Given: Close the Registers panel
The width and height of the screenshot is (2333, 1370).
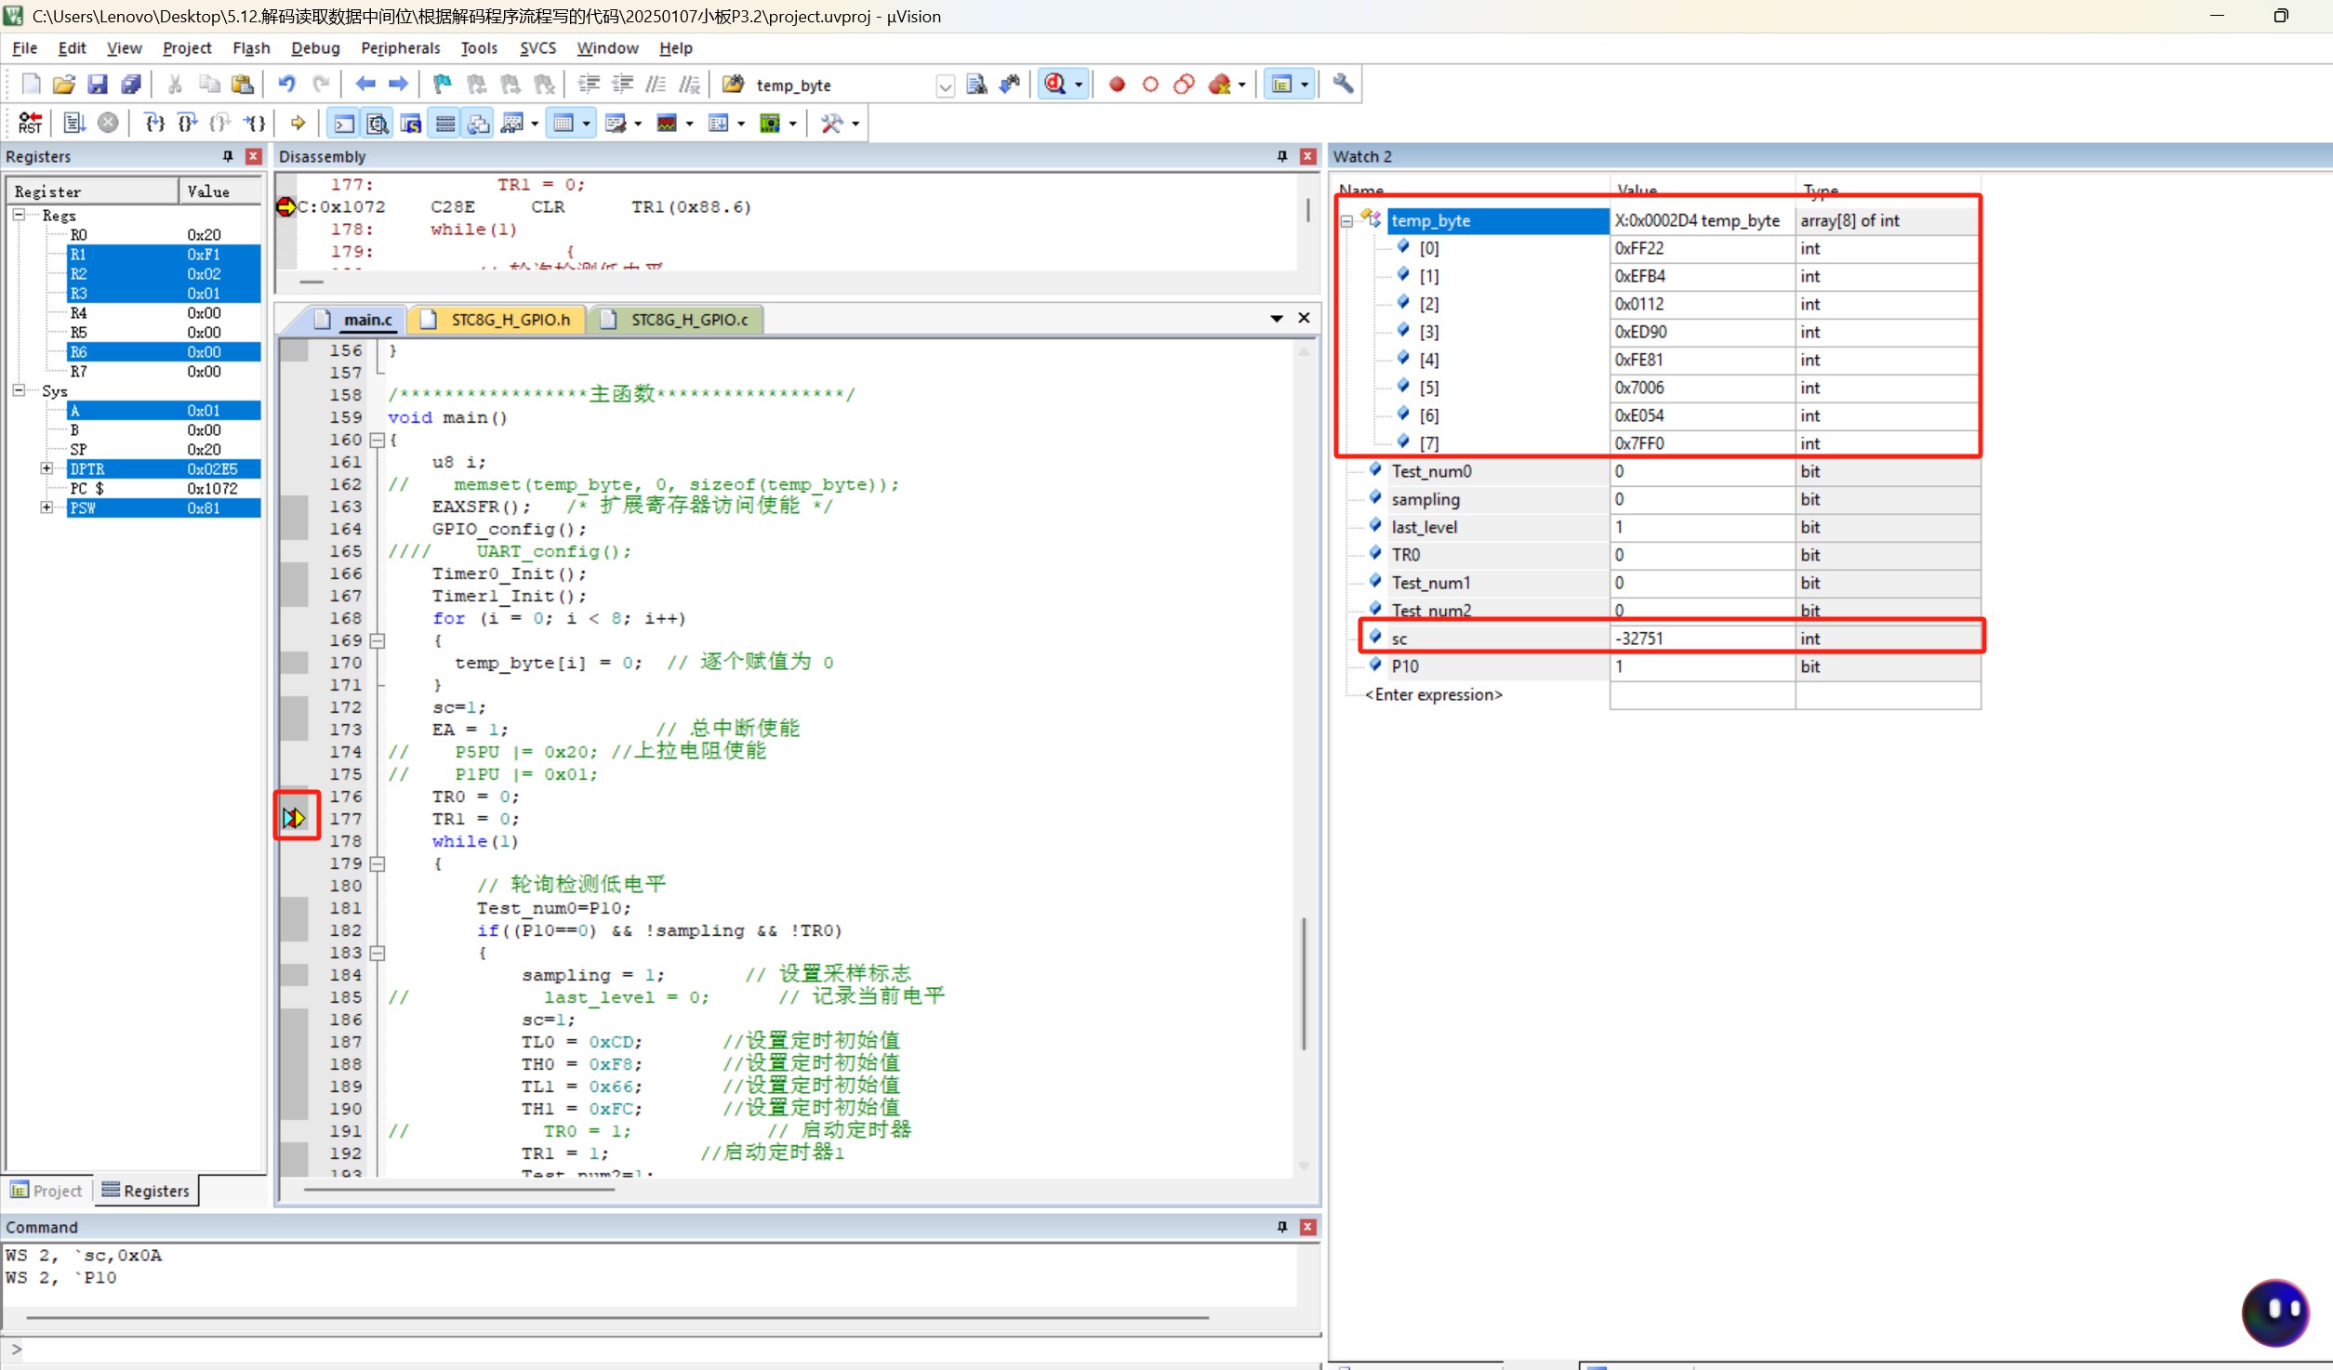Looking at the screenshot, I should (x=253, y=156).
